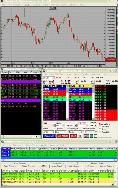118x188 pixels.
Task: Click the Stop Price stepper arrows
Action: [x=87, y=126]
